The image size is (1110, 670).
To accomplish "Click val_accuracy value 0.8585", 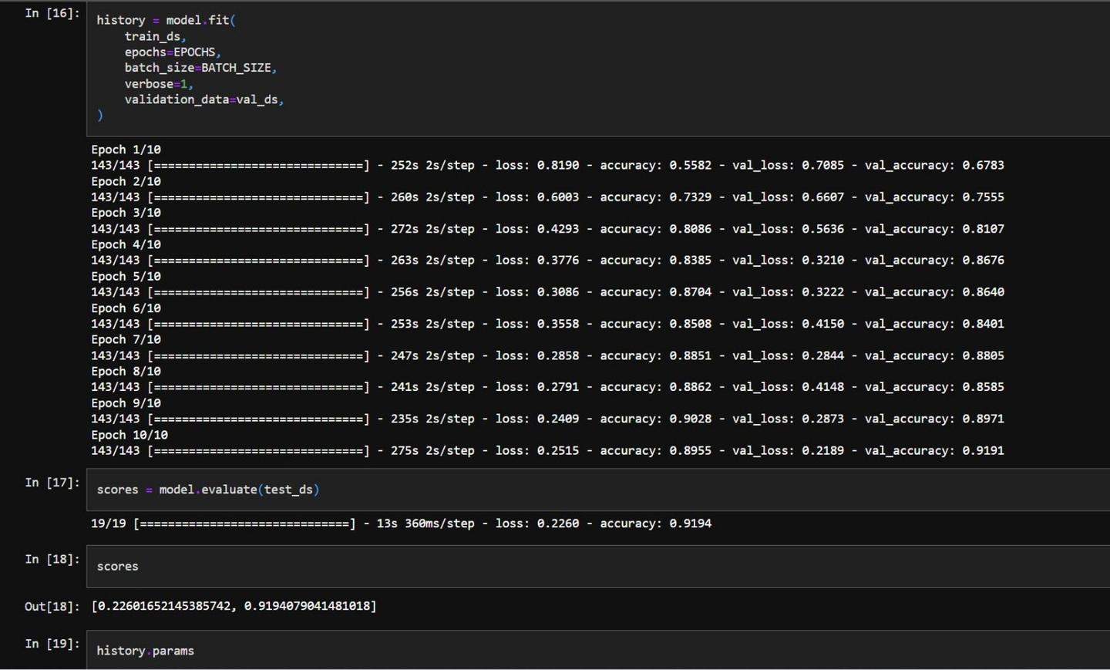I will (983, 387).
